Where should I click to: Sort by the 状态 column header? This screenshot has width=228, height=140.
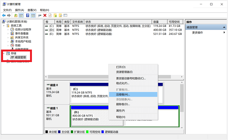pos(118,22)
